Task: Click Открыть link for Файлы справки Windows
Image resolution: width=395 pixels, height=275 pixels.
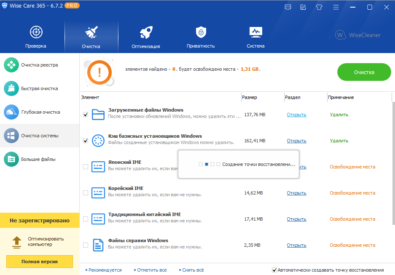Action: (x=296, y=246)
